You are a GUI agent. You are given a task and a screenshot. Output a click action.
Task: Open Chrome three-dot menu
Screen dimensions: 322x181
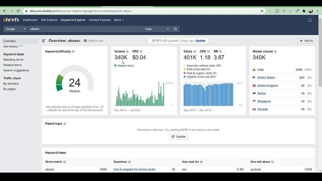pos(317,11)
